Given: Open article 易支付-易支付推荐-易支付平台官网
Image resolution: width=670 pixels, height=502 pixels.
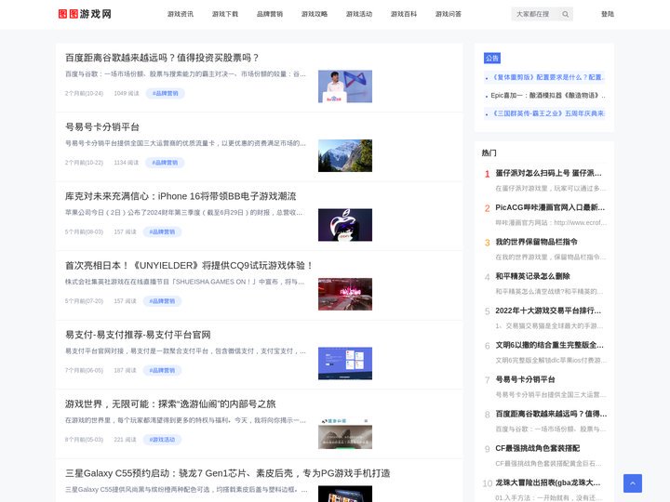Looking at the screenshot, I should click(138, 335).
